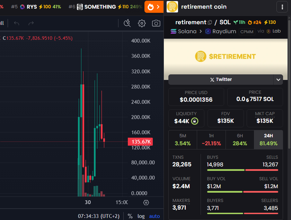Click the MKT CAP $135K box

tap(265, 118)
